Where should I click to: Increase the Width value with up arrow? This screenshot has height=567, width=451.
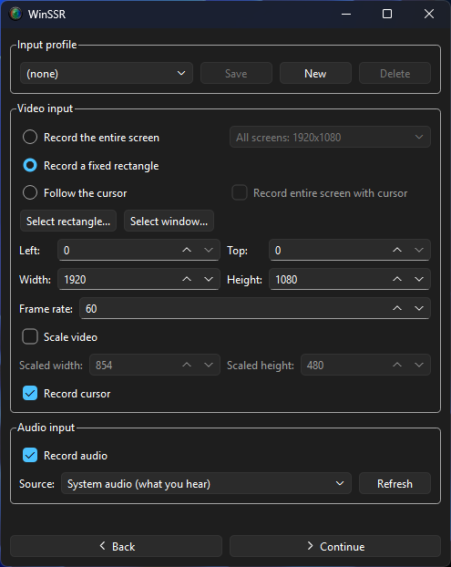pyautogui.click(x=187, y=280)
